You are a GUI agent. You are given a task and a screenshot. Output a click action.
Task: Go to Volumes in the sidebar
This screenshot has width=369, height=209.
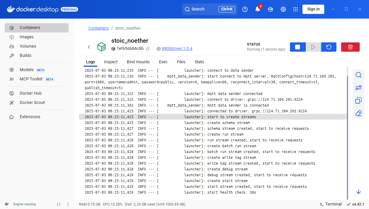(x=37, y=46)
